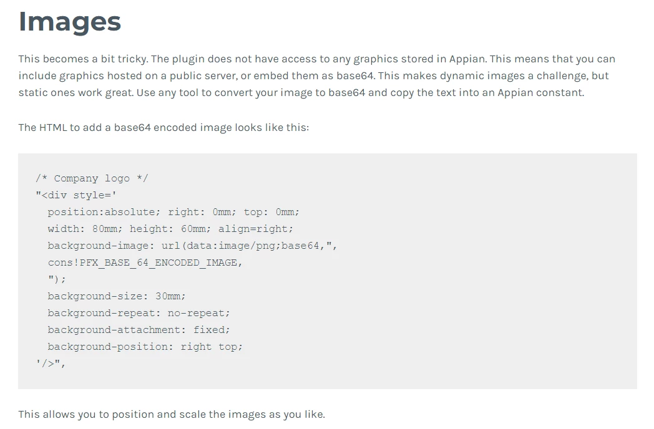Click the closing parenthesis semicolon line

tap(57, 279)
